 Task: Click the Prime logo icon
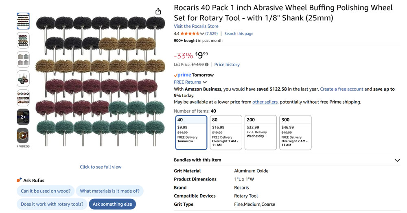pyautogui.click(x=182, y=75)
